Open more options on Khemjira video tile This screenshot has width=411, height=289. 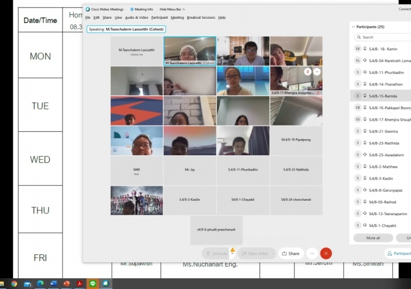click(317, 72)
